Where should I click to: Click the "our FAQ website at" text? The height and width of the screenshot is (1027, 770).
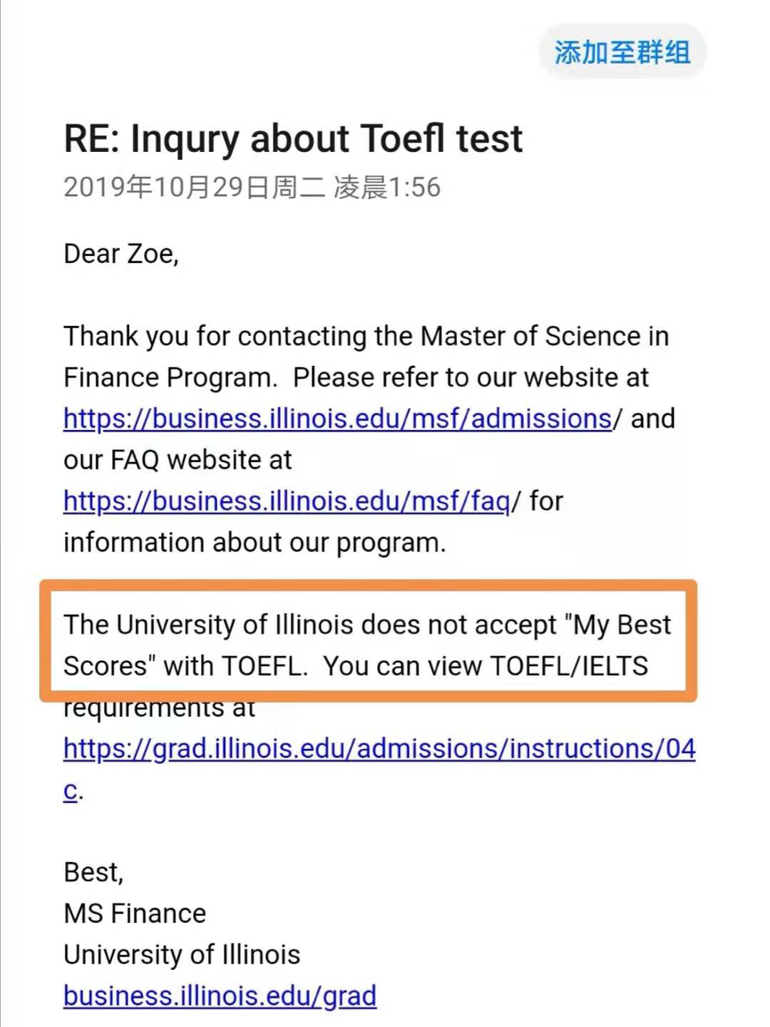178,460
